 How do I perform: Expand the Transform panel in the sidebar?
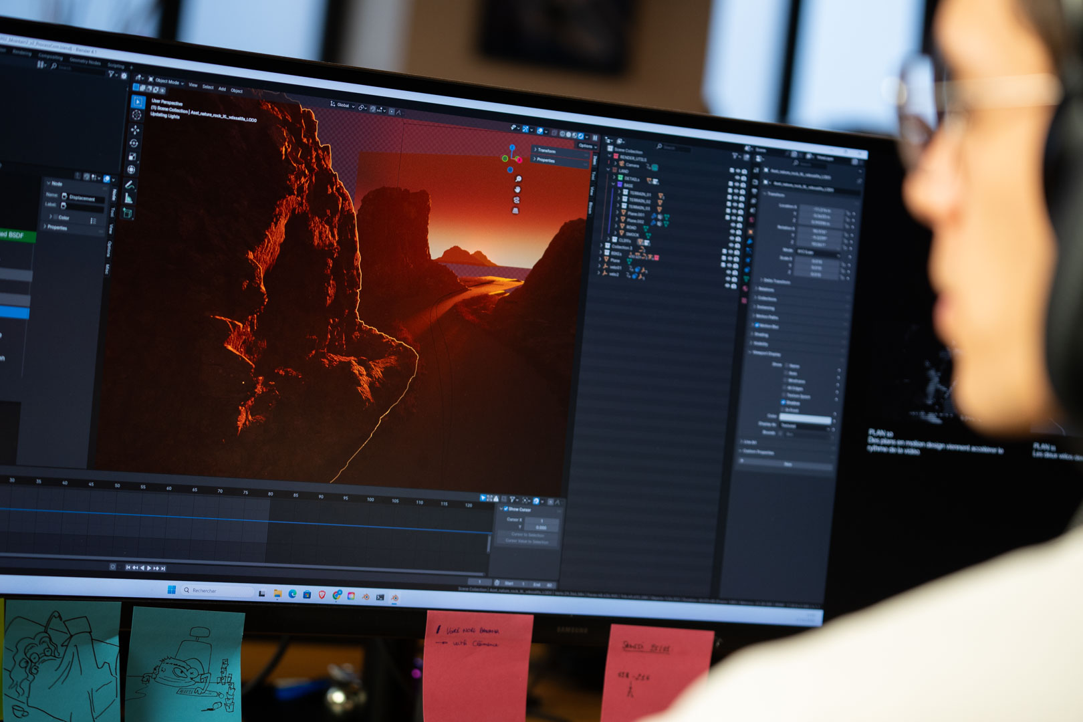pos(560,152)
